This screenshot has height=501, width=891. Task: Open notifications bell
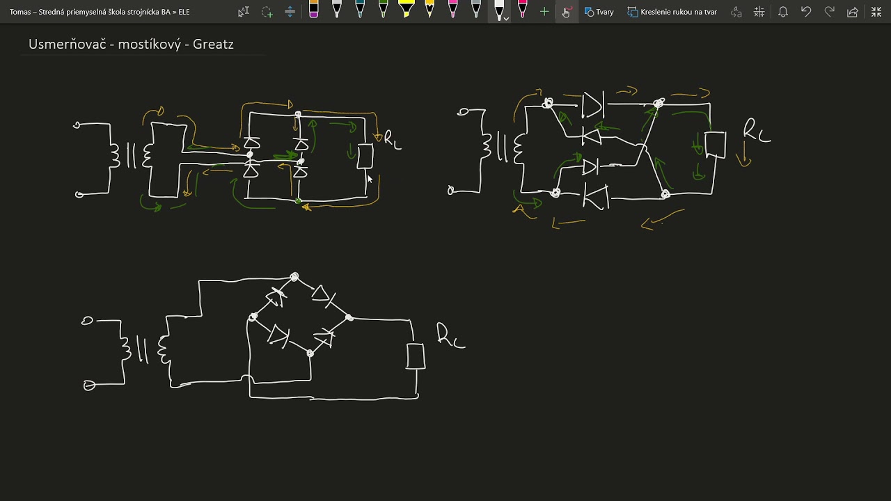[x=783, y=12]
